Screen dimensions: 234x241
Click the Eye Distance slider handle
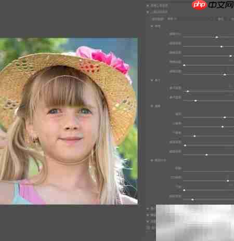225,74
